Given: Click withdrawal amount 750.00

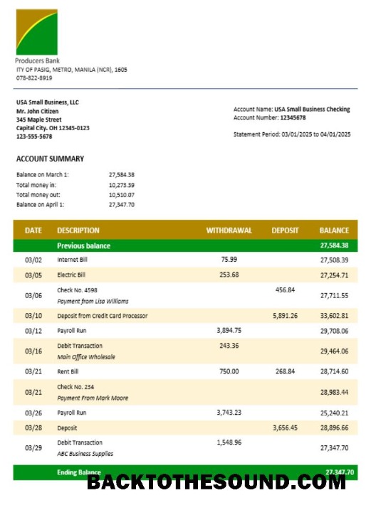Looking at the screenshot, I should coord(229,371).
